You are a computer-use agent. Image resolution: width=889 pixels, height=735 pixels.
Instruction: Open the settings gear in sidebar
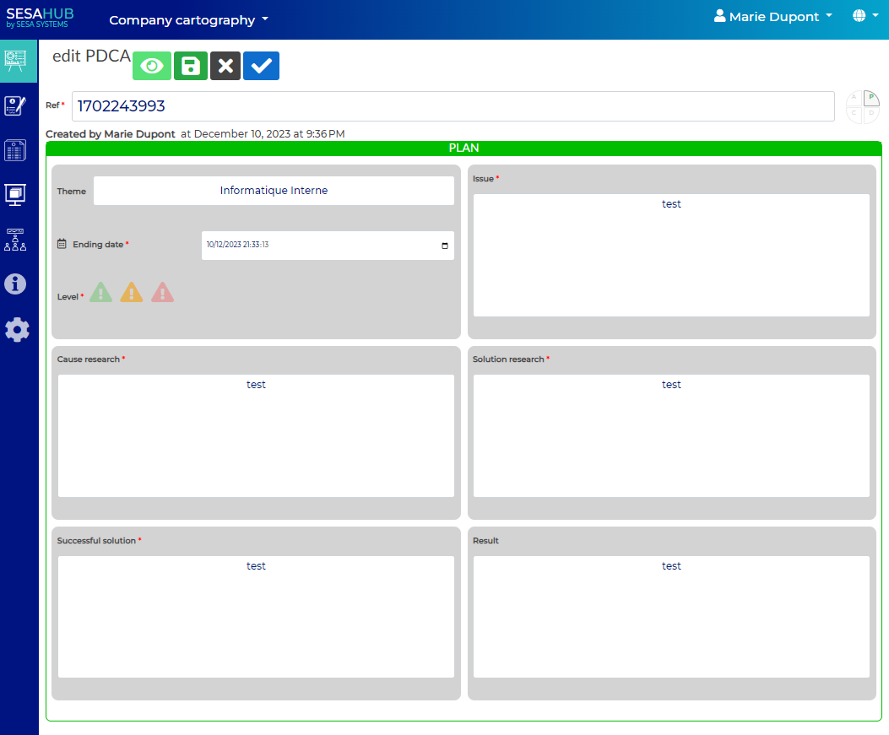tap(17, 329)
